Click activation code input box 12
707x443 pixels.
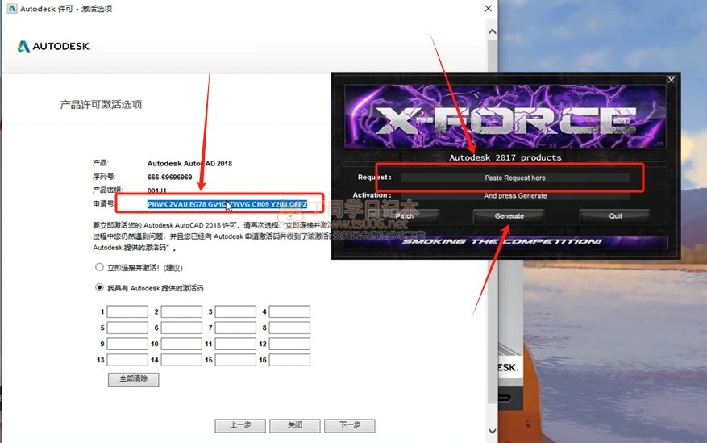[x=289, y=344]
